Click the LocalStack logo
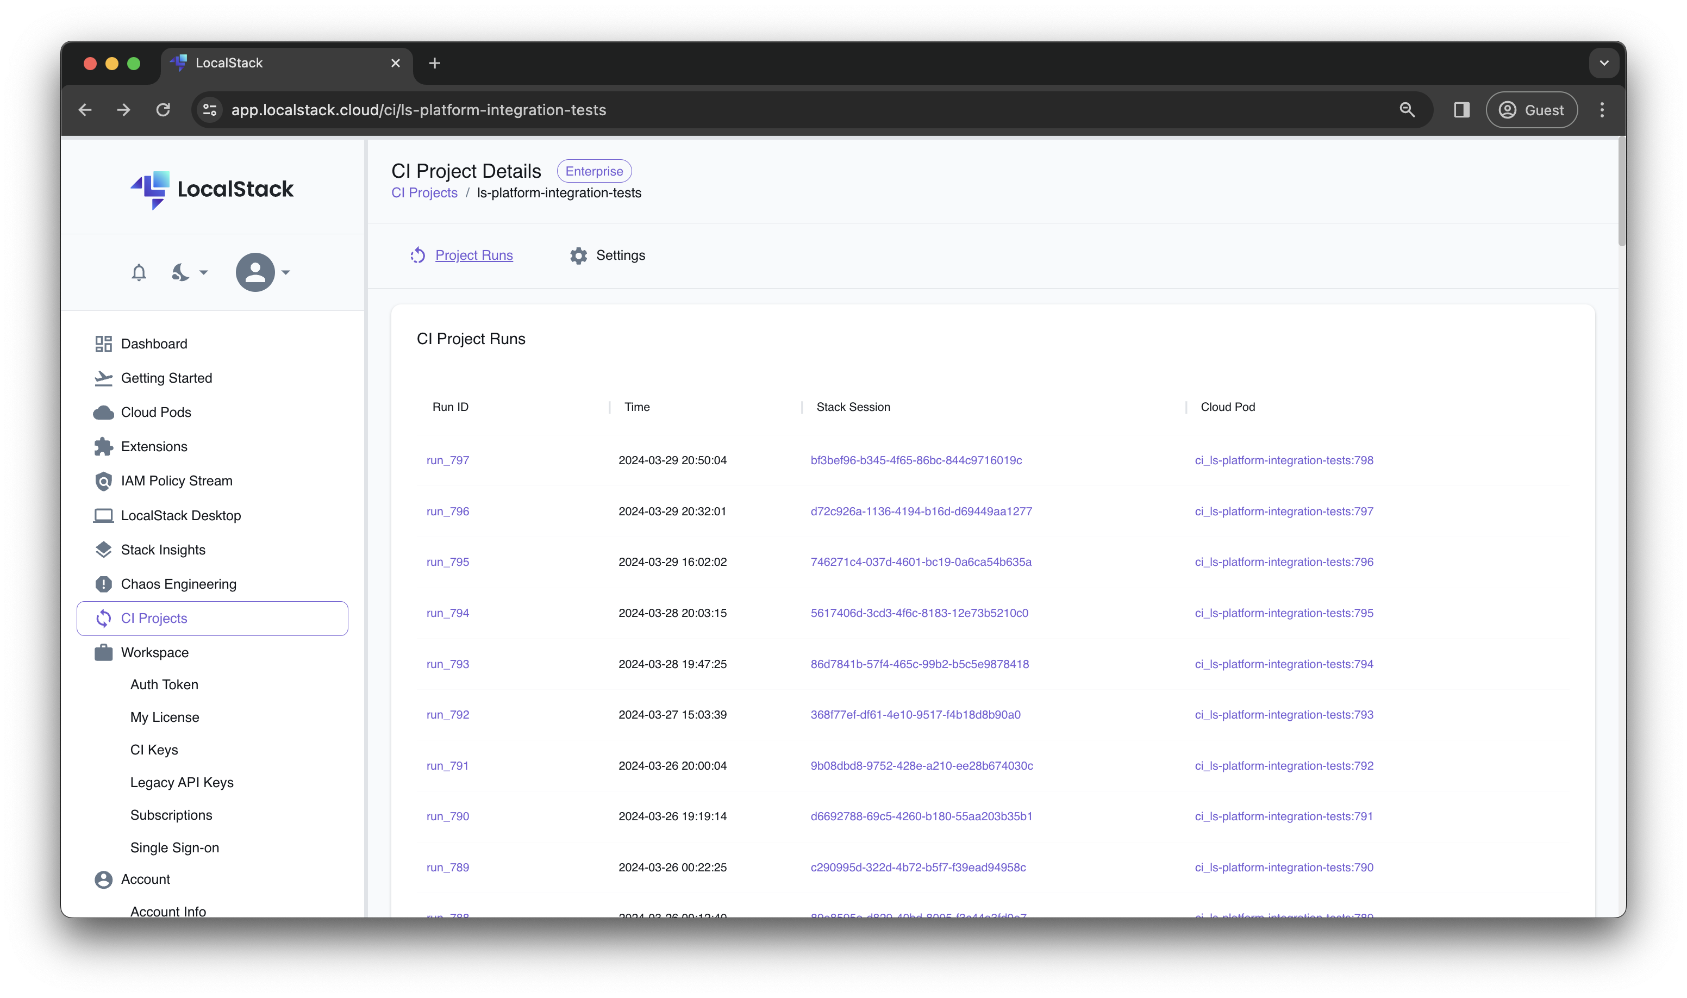The width and height of the screenshot is (1687, 998). pyautogui.click(x=211, y=190)
